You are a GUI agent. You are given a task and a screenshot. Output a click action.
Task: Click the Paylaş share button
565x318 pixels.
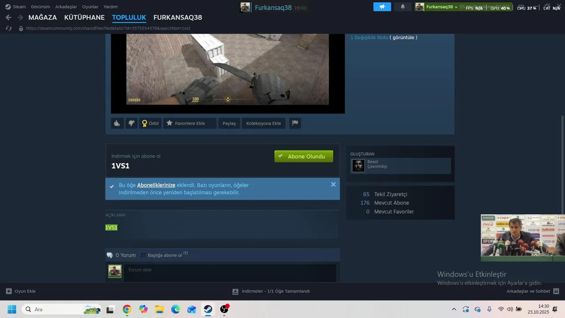point(229,123)
